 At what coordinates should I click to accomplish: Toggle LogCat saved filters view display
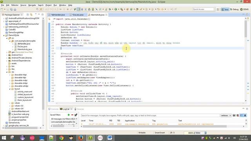coord(242,115)
